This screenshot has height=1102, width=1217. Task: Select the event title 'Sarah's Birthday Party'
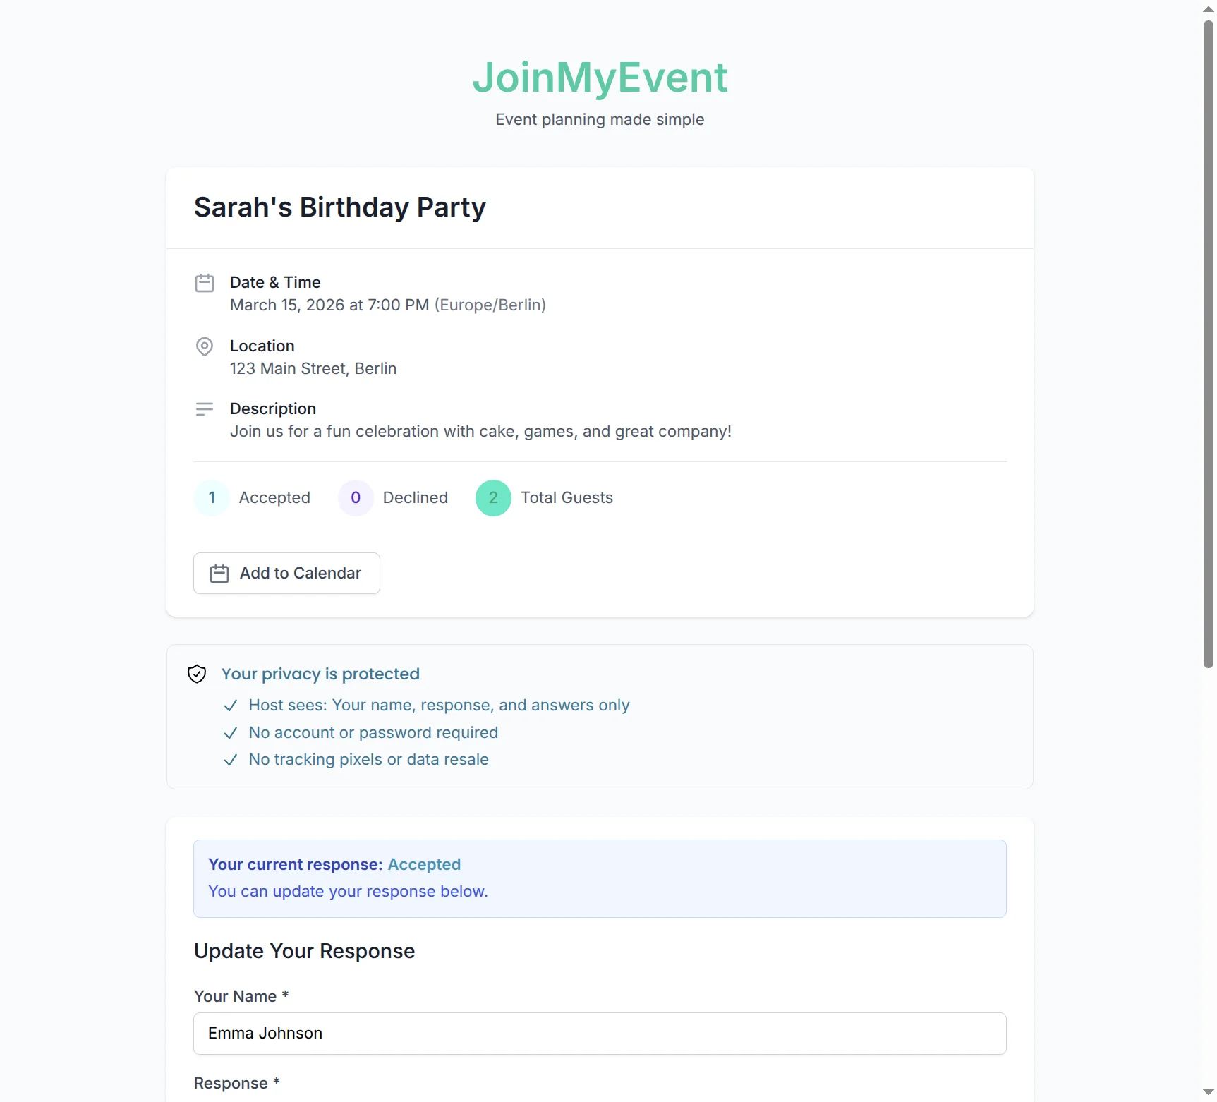click(339, 207)
